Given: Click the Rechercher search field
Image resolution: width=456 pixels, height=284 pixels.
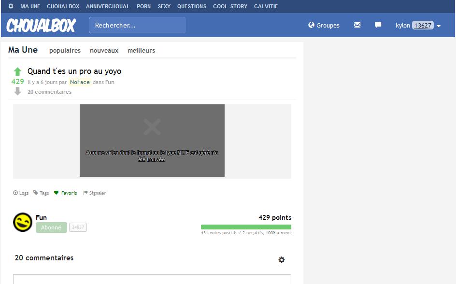Looking at the screenshot, I should [x=137, y=25].
